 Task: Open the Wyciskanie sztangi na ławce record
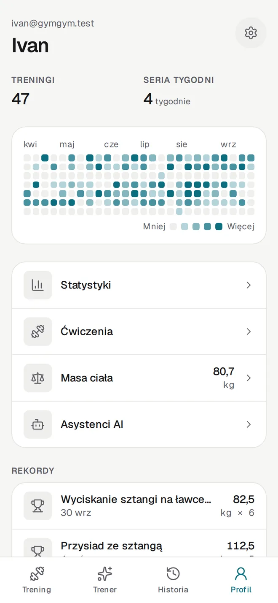point(139,506)
